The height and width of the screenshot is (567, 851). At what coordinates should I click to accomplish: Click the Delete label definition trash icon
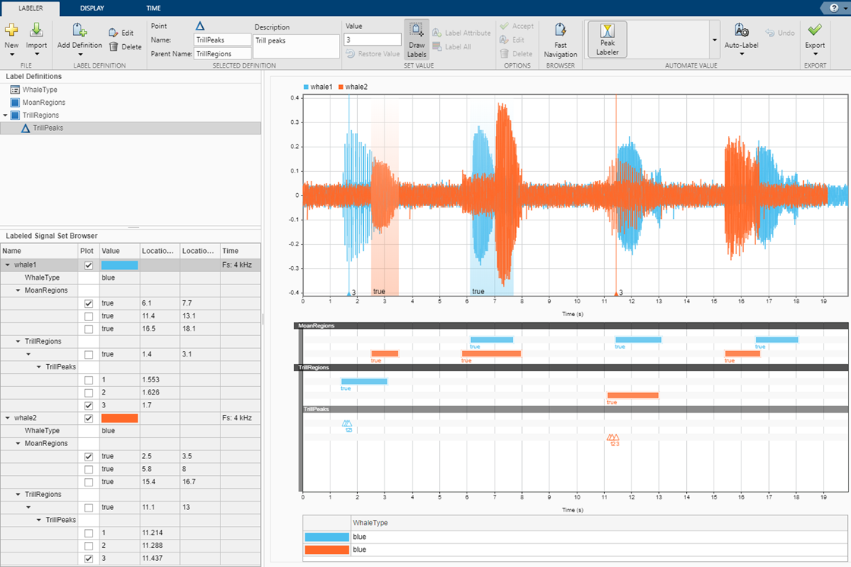click(x=113, y=46)
